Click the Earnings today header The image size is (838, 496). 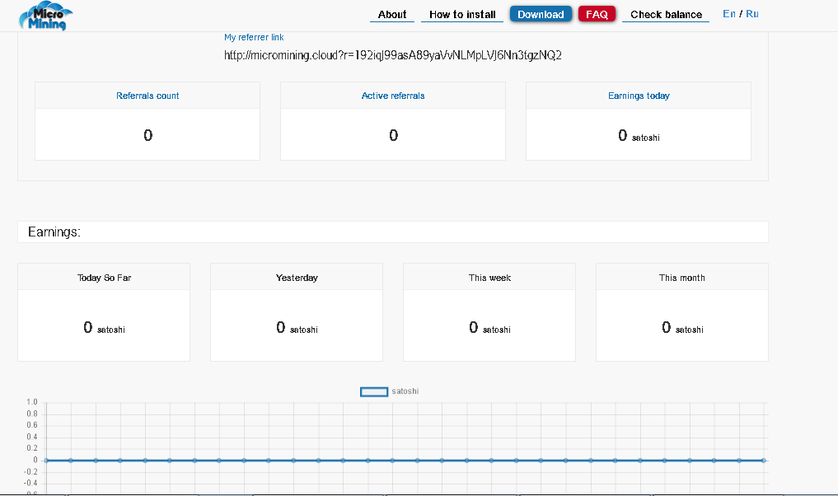pyautogui.click(x=639, y=96)
